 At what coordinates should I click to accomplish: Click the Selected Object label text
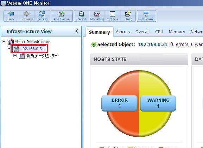click(116, 45)
